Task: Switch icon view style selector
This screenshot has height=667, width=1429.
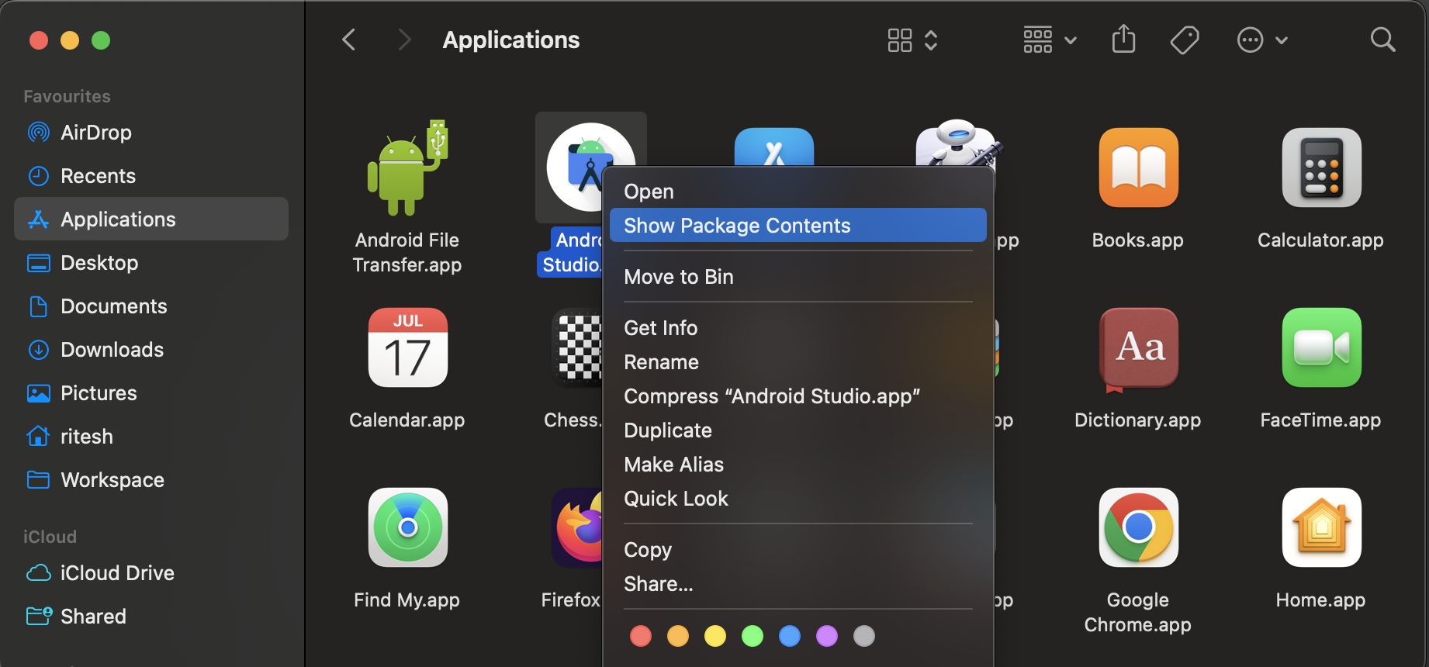Action: click(913, 40)
